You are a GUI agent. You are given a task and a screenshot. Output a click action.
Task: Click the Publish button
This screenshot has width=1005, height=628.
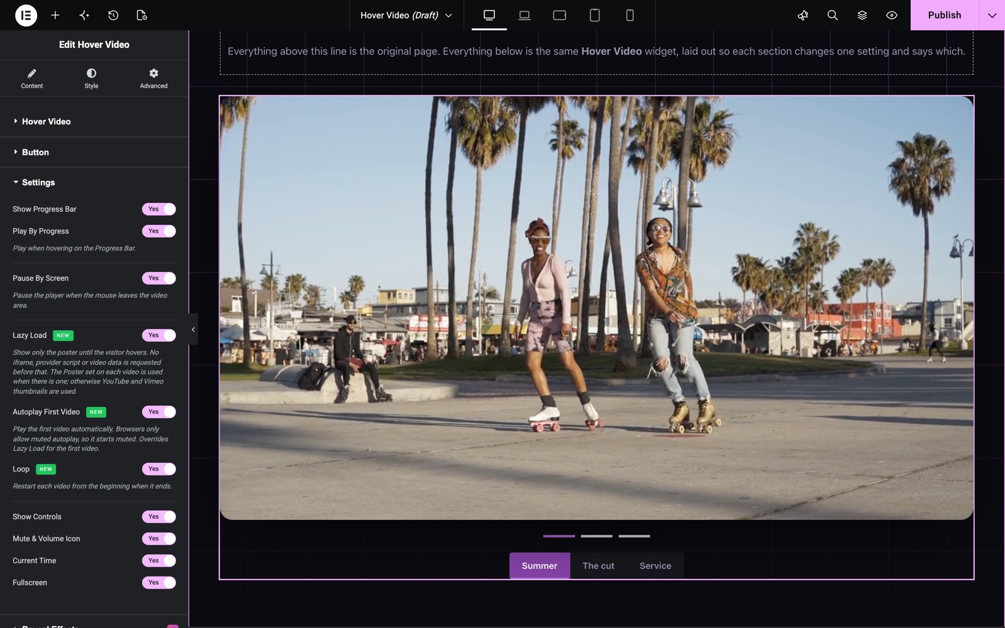(945, 15)
